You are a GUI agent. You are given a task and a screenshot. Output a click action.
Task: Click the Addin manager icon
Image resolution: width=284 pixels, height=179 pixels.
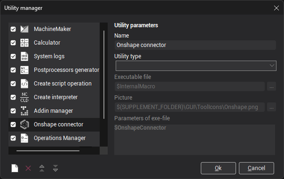tap(24, 111)
